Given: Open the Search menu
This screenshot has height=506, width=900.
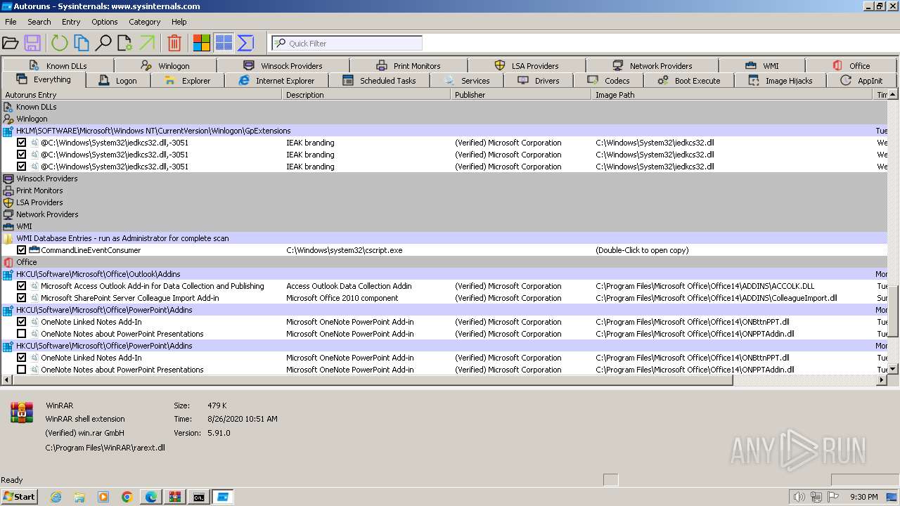Looking at the screenshot, I should pos(39,22).
